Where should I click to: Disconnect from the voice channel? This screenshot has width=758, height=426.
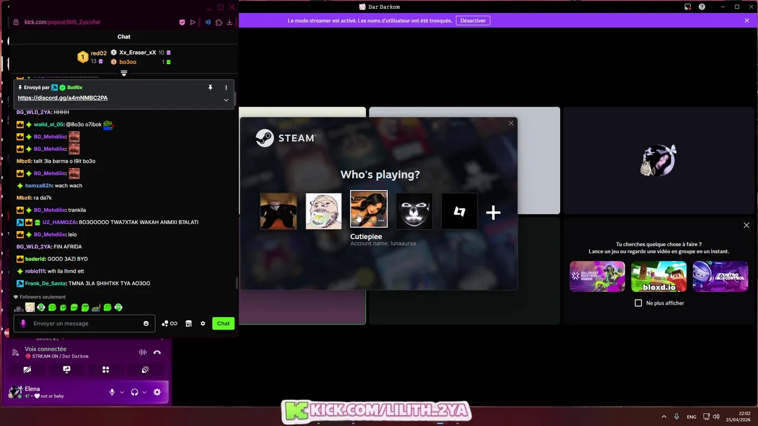[157, 352]
